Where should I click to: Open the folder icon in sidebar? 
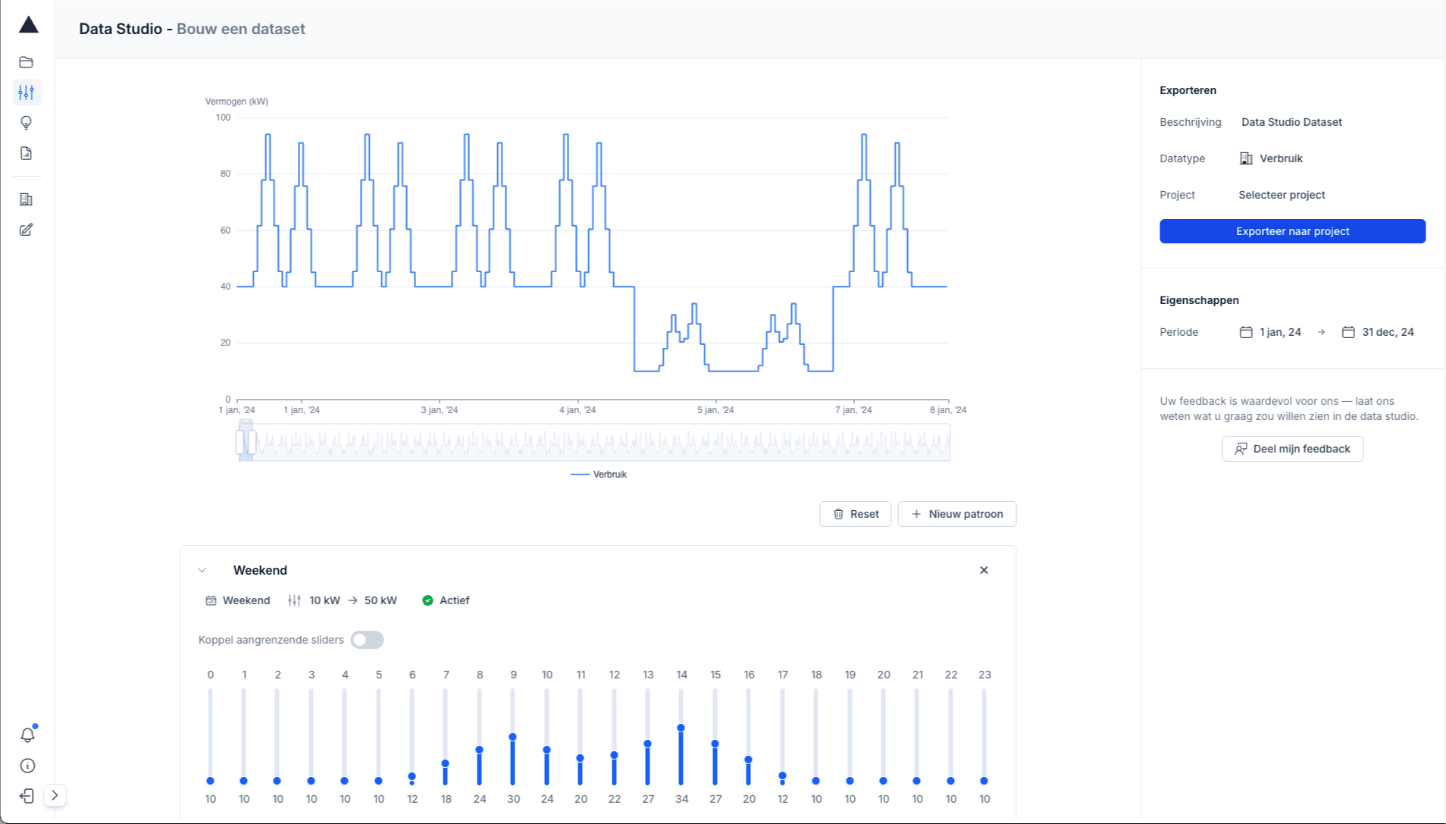pyautogui.click(x=27, y=62)
